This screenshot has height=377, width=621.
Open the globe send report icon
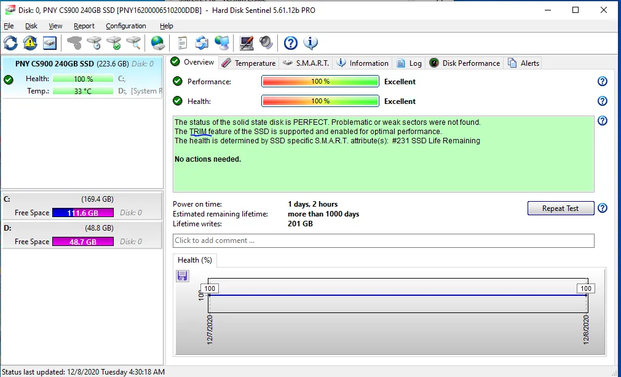click(x=157, y=43)
